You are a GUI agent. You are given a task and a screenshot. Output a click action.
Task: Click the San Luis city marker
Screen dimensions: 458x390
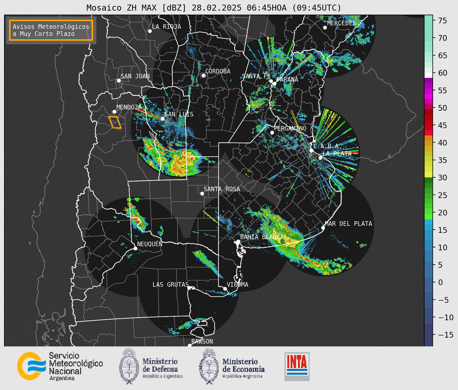click(x=163, y=119)
